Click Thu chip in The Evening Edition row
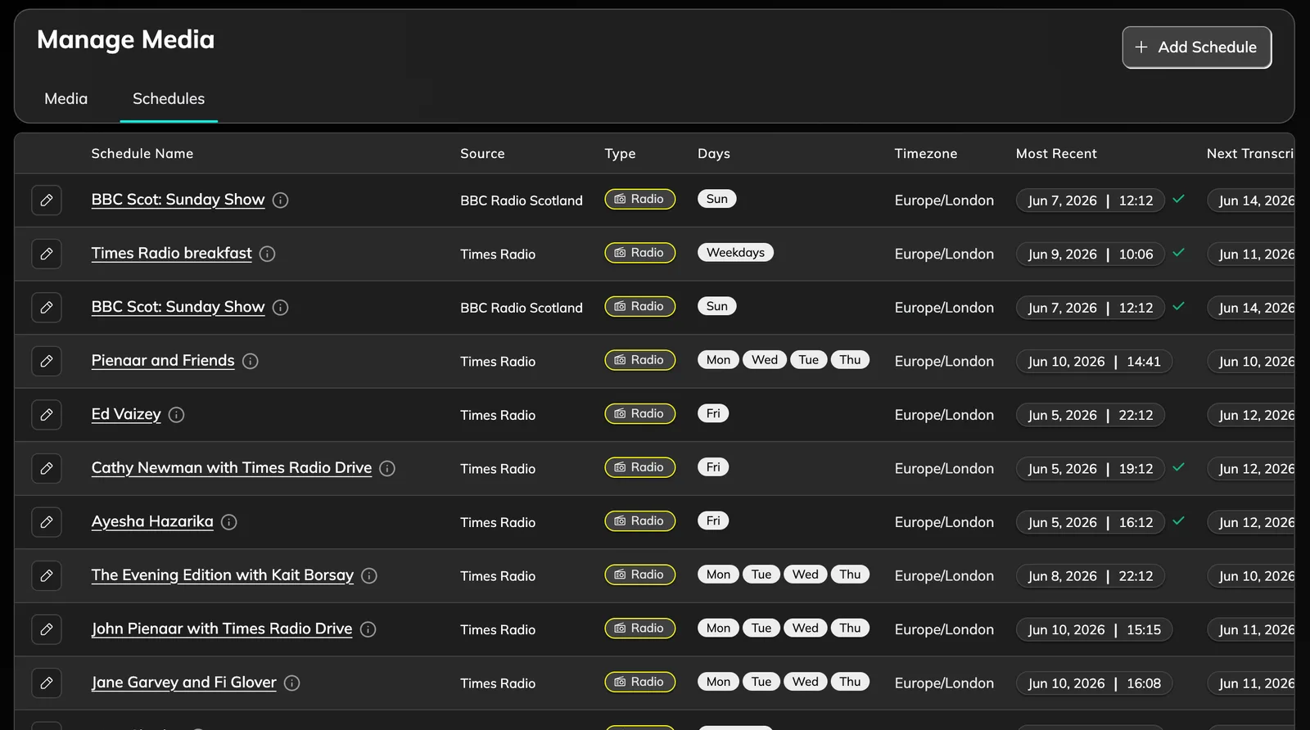This screenshot has width=1310, height=730. 850,575
